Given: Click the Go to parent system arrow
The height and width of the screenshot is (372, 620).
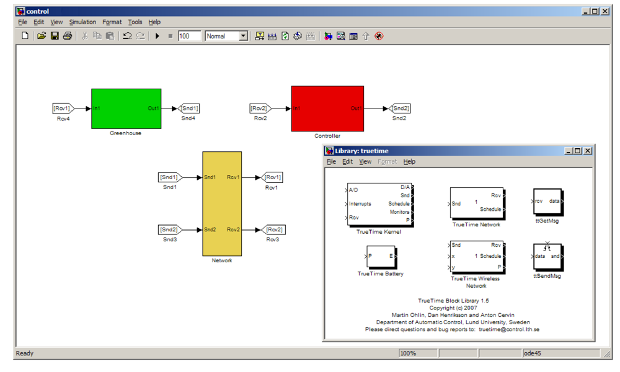Looking at the screenshot, I should (x=366, y=36).
